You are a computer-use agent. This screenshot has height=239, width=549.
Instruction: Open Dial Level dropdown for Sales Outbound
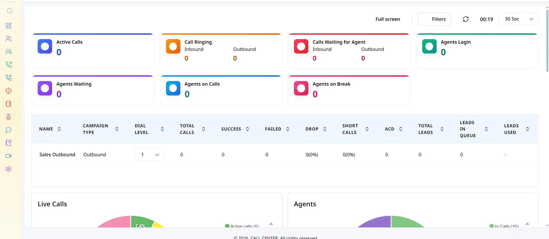point(149,155)
